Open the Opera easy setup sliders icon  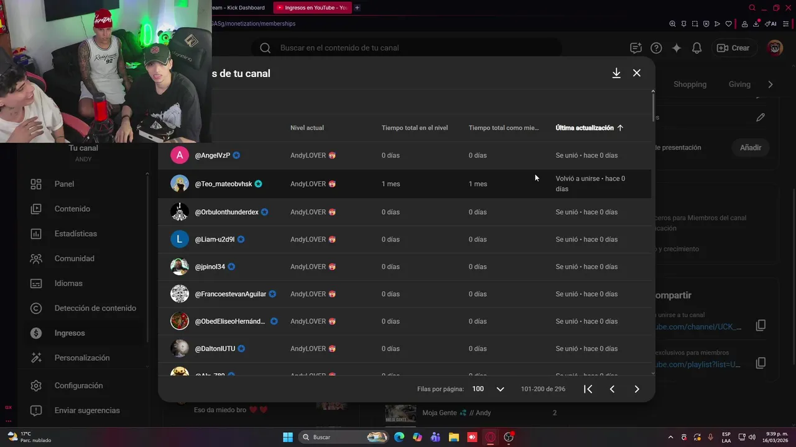786,24
